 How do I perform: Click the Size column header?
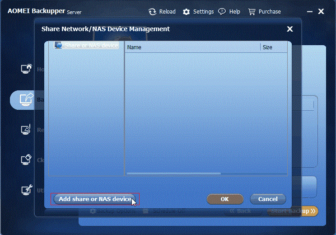point(274,47)
